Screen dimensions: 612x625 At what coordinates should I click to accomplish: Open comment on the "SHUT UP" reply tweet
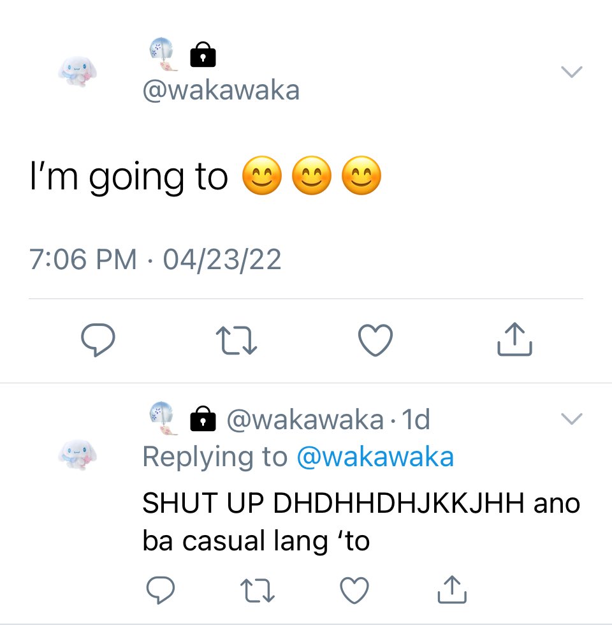click(161, 590)
